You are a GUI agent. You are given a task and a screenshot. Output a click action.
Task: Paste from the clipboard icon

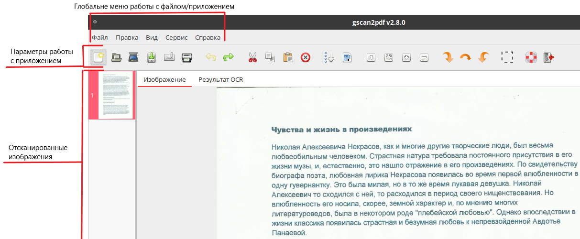pos(288,58)
